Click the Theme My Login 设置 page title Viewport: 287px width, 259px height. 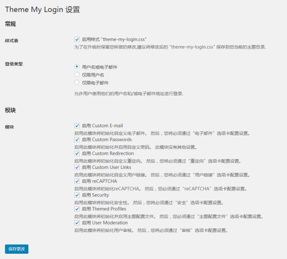tap(42, 10)
